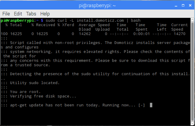Click the 'Detecting the presence of' line
This screenshot has height=126, width=195.
(95, 74)
